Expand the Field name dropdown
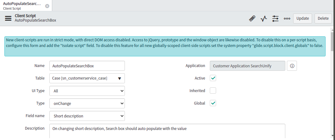335x140 pixels. [87, 116]
